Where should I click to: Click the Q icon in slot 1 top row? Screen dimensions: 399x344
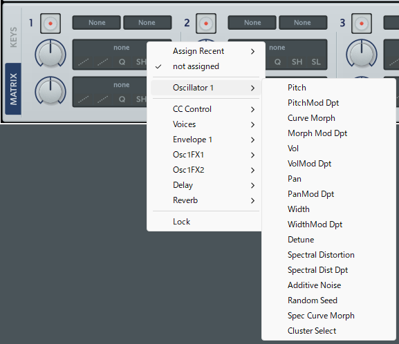coord(122,61)
